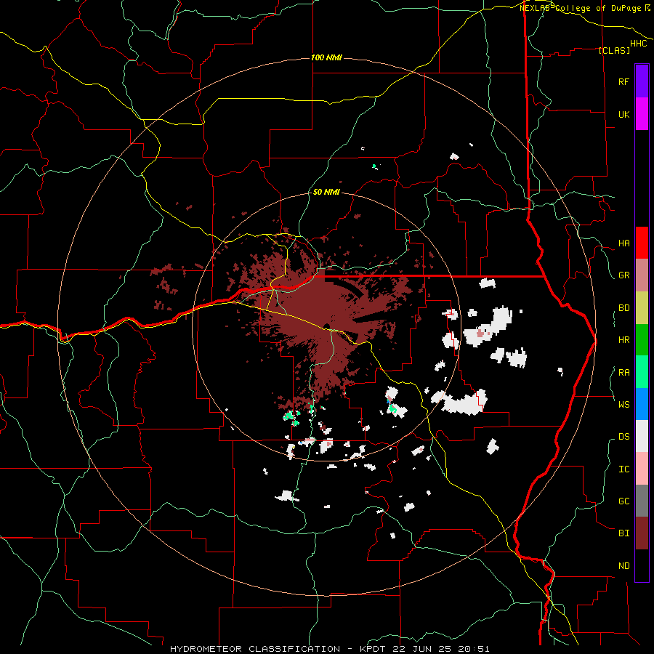Select the GR legend label

coord(623,275)
